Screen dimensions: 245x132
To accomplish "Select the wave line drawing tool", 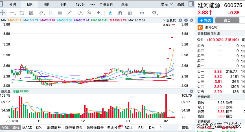I will (70, 13).
